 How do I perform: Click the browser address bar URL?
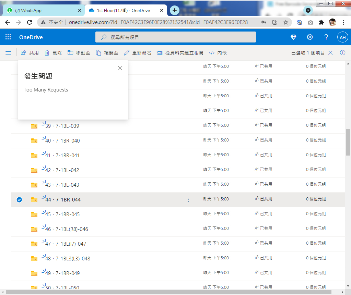pyautogui.click(x=158, y=22)
